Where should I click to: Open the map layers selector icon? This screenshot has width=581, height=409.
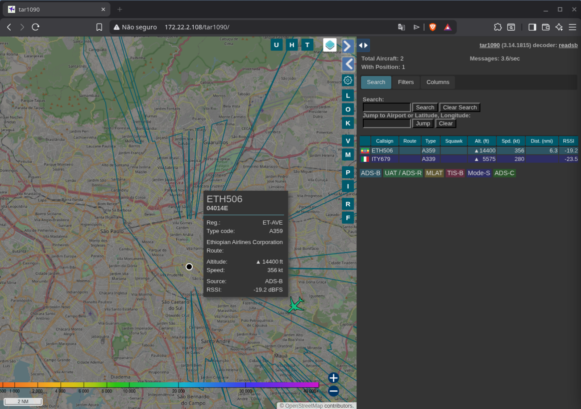coord(330,45)
